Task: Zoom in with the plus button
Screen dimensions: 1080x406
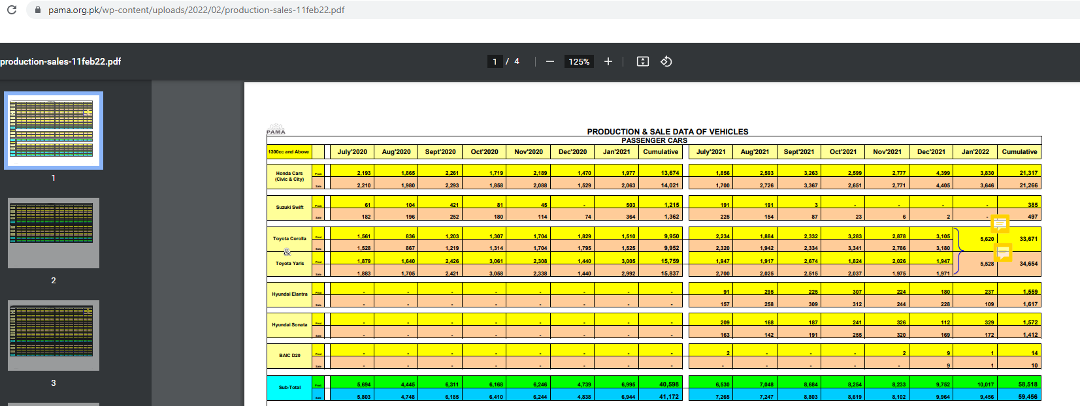Action: [608, 61]
